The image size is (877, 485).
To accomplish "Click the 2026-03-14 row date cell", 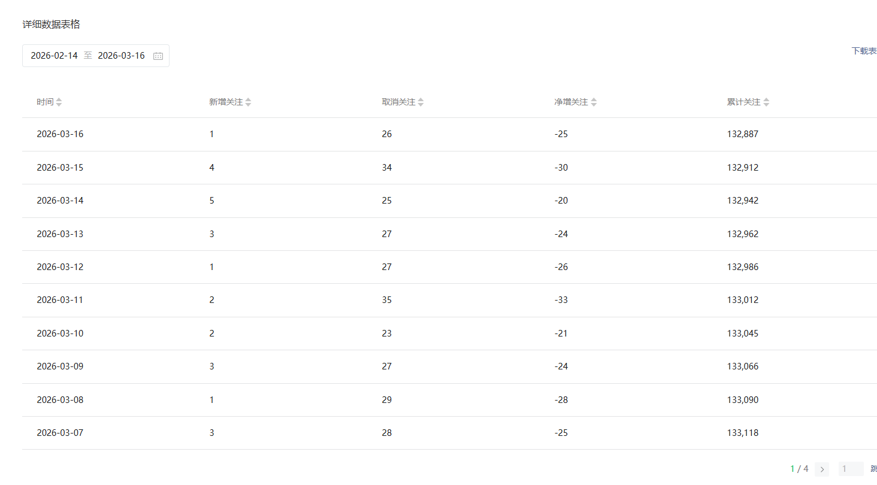I will [x=60, y=201].
